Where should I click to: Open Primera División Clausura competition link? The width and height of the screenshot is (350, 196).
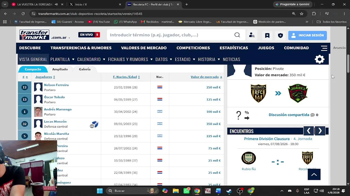(267, 139)
